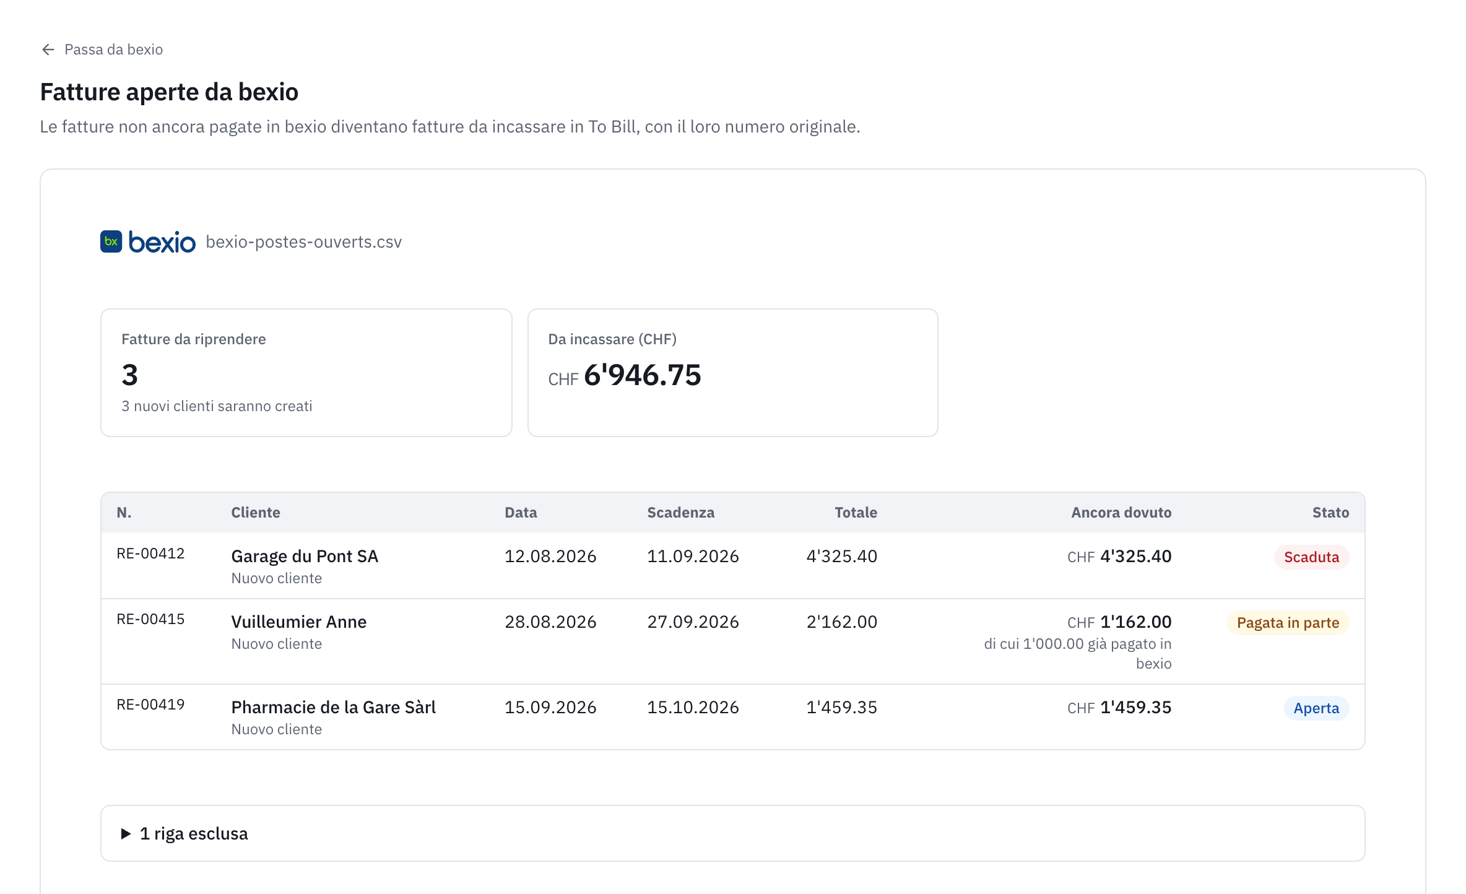Click the bexio logo icon
Screen dimensions: 1466x894
(x=111, y=241)
